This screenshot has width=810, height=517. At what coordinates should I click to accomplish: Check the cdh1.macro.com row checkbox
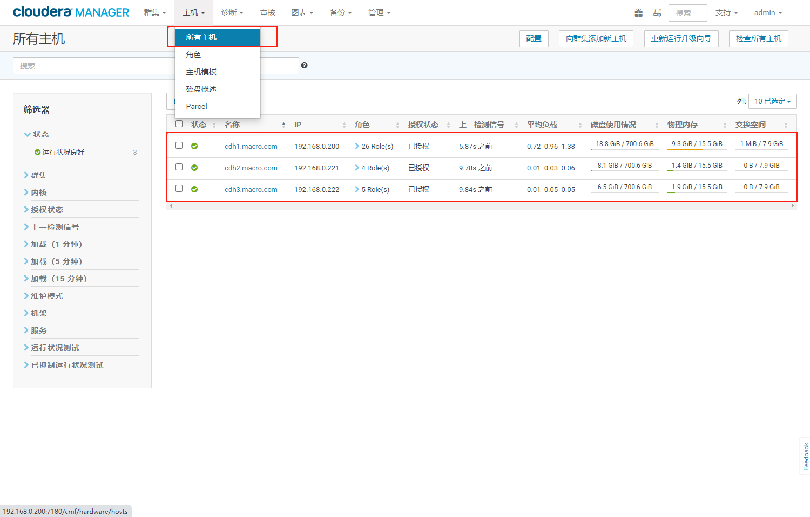coord(179,146)
